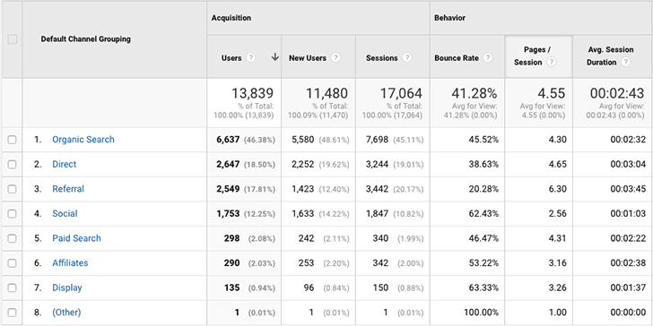Click Referral pages per session 6.30
The width and height of the screenshot is (653, 326).
(x=559, y=189)
